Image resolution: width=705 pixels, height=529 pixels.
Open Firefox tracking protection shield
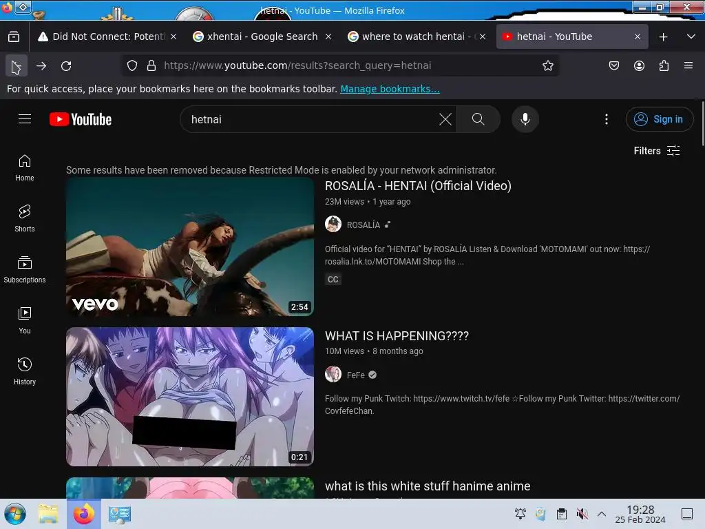tap(131, 65)
